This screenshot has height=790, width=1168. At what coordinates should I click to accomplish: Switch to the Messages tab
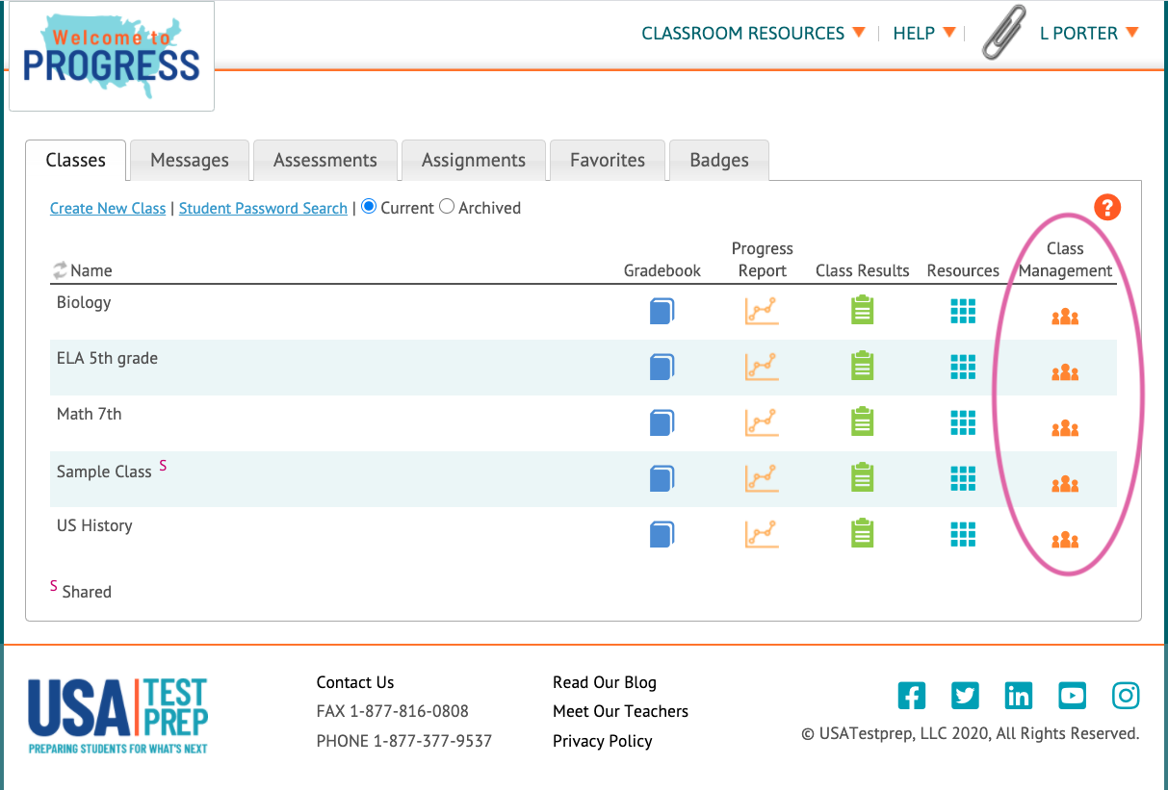click(190, 161)
